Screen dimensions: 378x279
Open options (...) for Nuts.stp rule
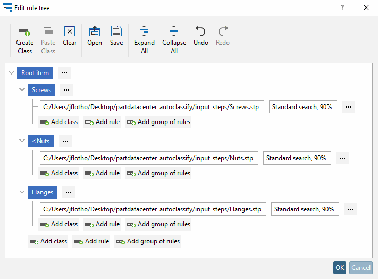coord(342,158)
